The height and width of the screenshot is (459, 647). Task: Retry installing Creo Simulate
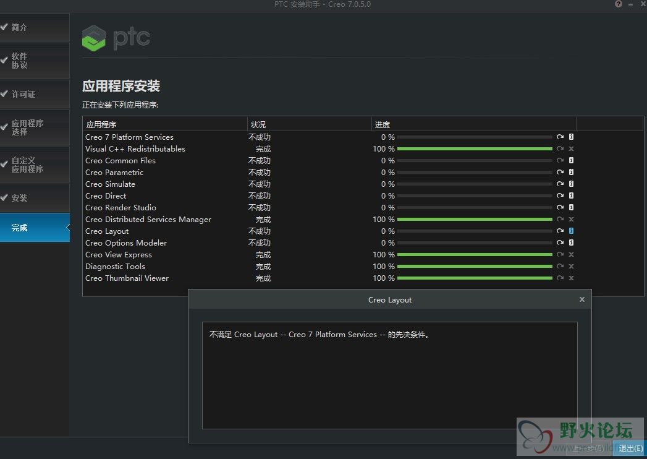[x=560, y=184]
